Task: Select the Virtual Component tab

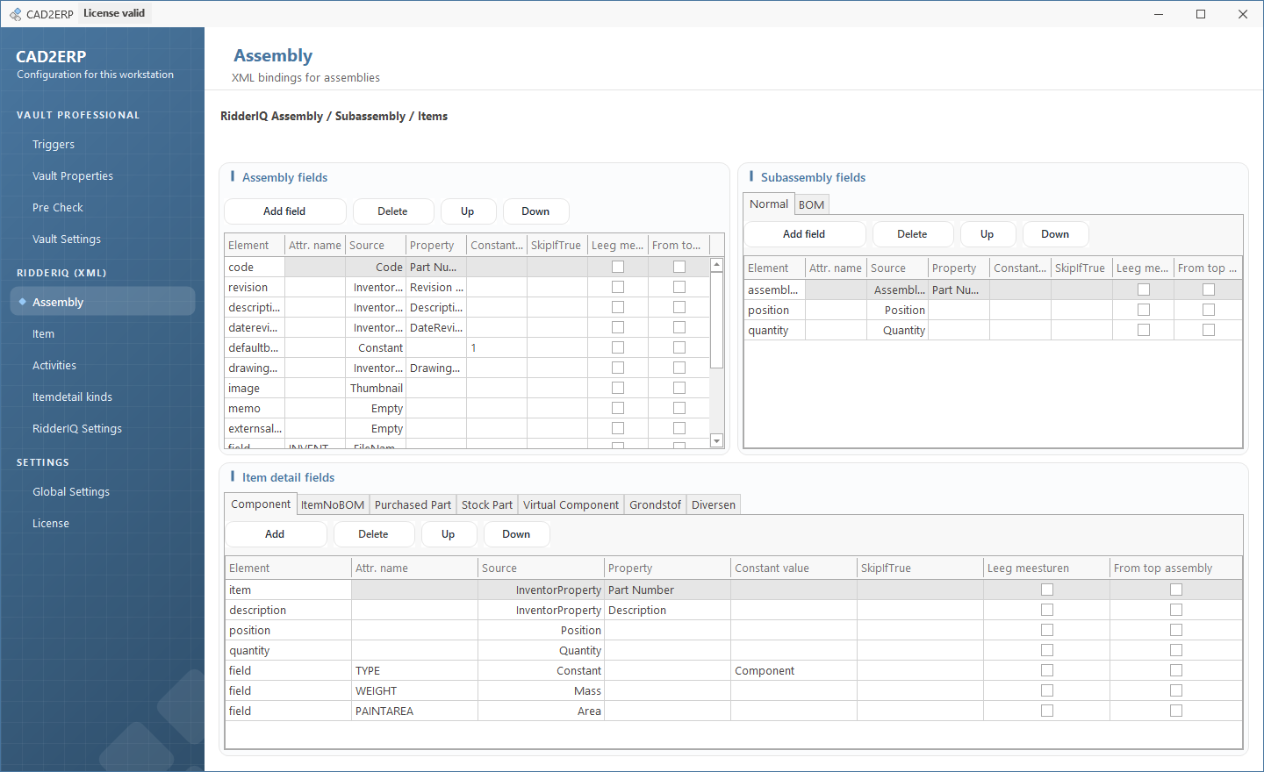Action: [571, 504]
